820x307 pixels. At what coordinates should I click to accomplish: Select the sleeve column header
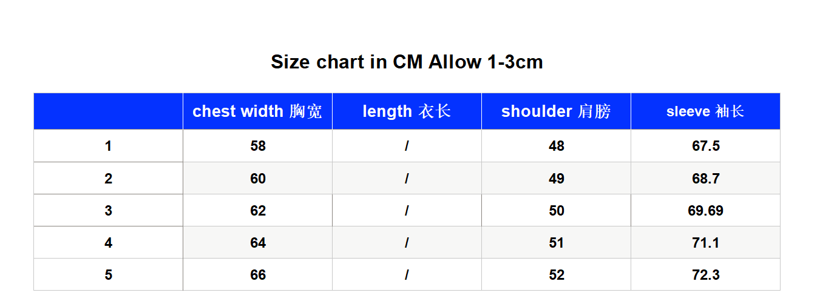coord(705,111)
